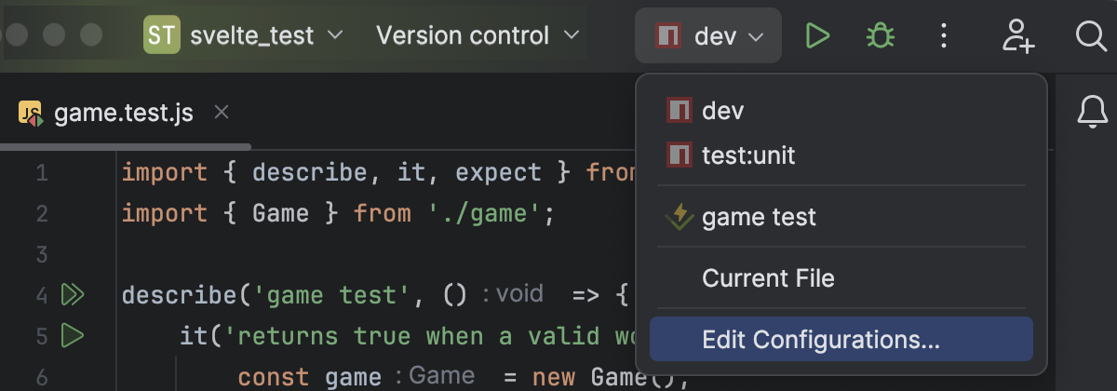The height and width of the screenshot is (391, 1117).
Task: Open the more actions vertical dots menu
Action: (x=944, y=36)
